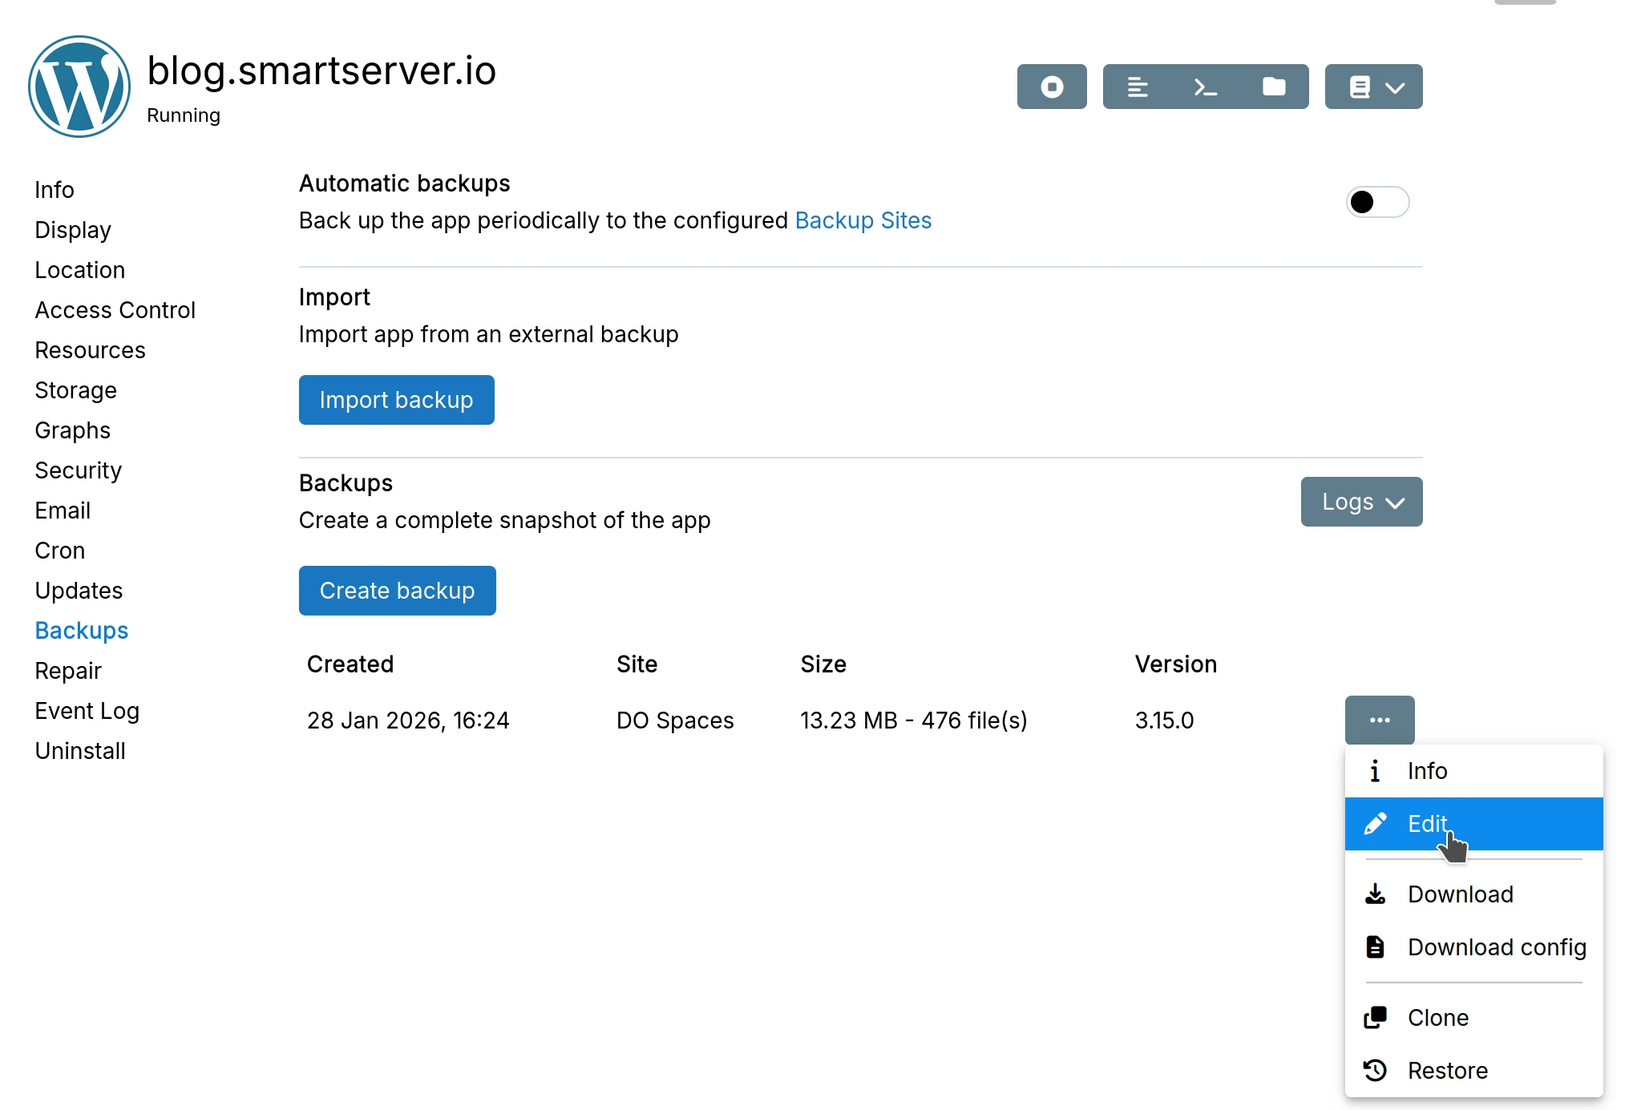Expand the Logs dropdown button
This screenshot has height=1110, width=1637.
[1360, 502]
